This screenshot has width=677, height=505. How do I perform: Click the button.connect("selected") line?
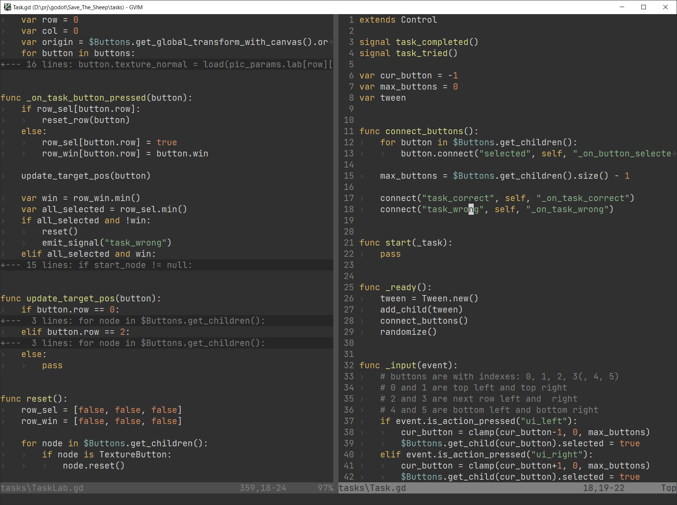536,153
